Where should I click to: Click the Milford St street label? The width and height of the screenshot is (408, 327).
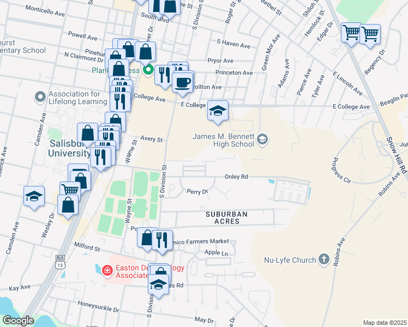pos(87,247)
